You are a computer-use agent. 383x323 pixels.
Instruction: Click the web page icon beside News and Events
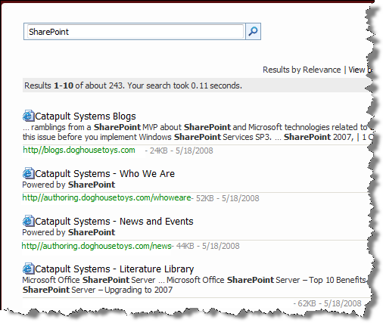click(x=28, y=221)
